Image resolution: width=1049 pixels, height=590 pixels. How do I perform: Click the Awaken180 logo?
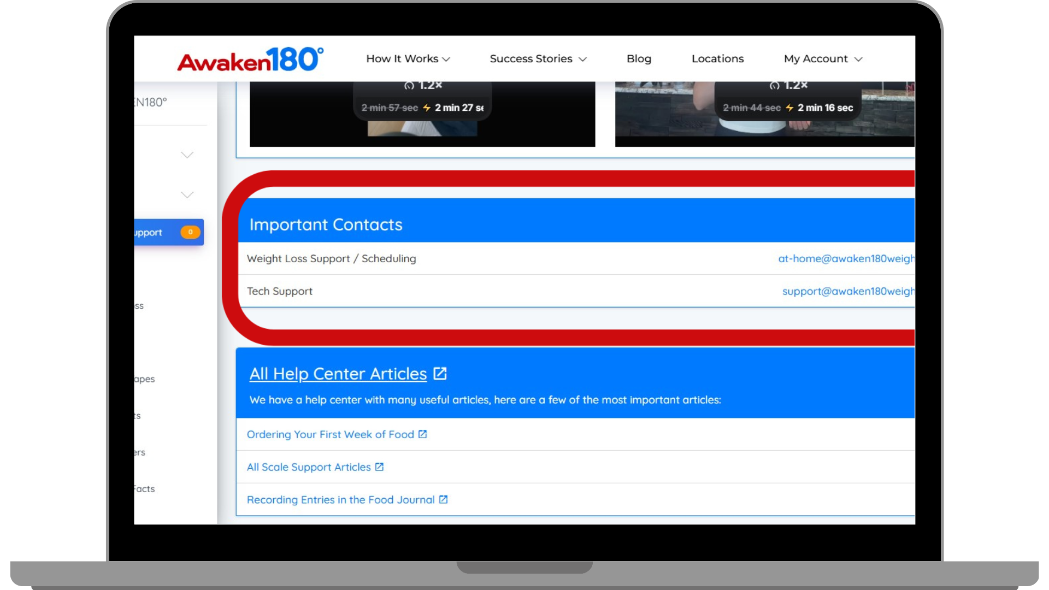tap(250, 60)
